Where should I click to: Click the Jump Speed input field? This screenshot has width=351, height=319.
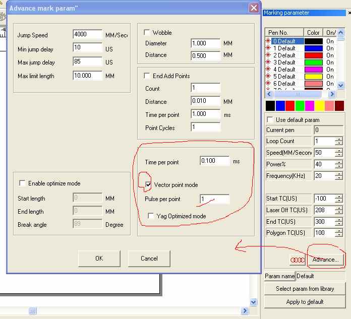[87, 35]
